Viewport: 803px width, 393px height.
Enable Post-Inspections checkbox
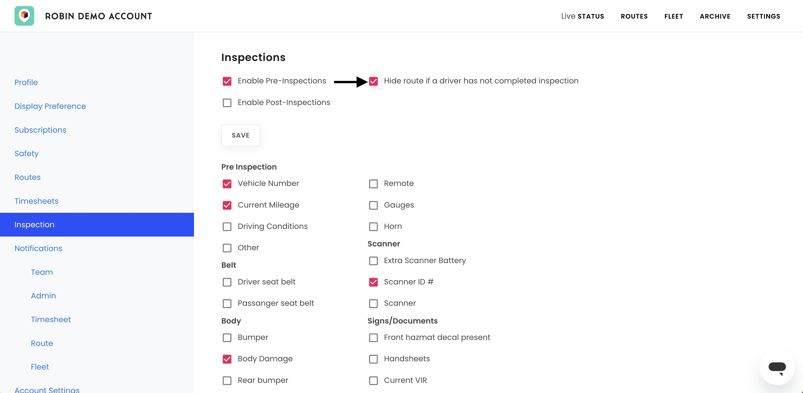227,103
